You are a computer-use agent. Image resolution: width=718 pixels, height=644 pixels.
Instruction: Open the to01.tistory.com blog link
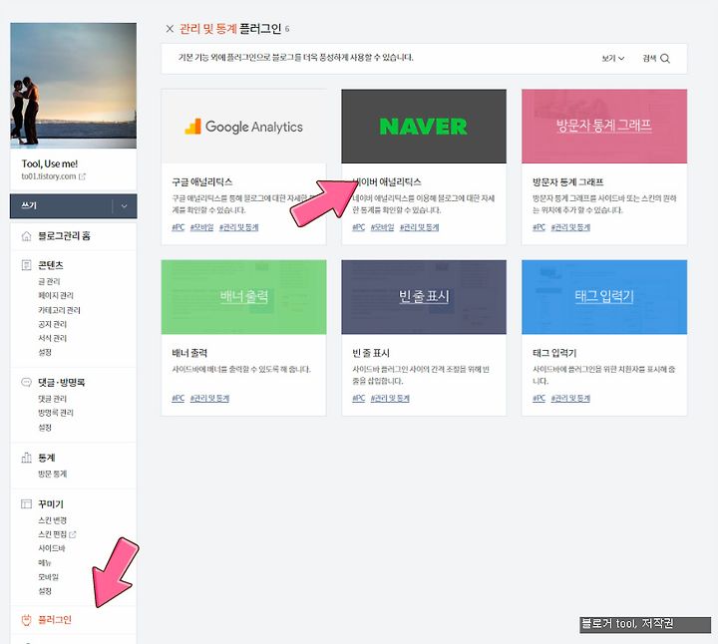[x=49, y=176]
